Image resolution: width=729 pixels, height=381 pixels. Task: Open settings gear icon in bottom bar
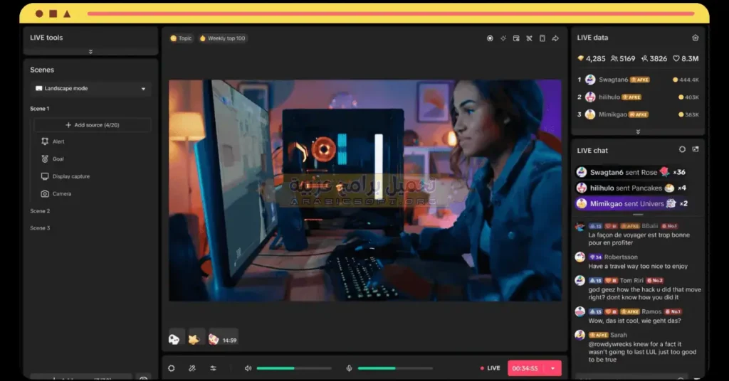coord(172,368)
